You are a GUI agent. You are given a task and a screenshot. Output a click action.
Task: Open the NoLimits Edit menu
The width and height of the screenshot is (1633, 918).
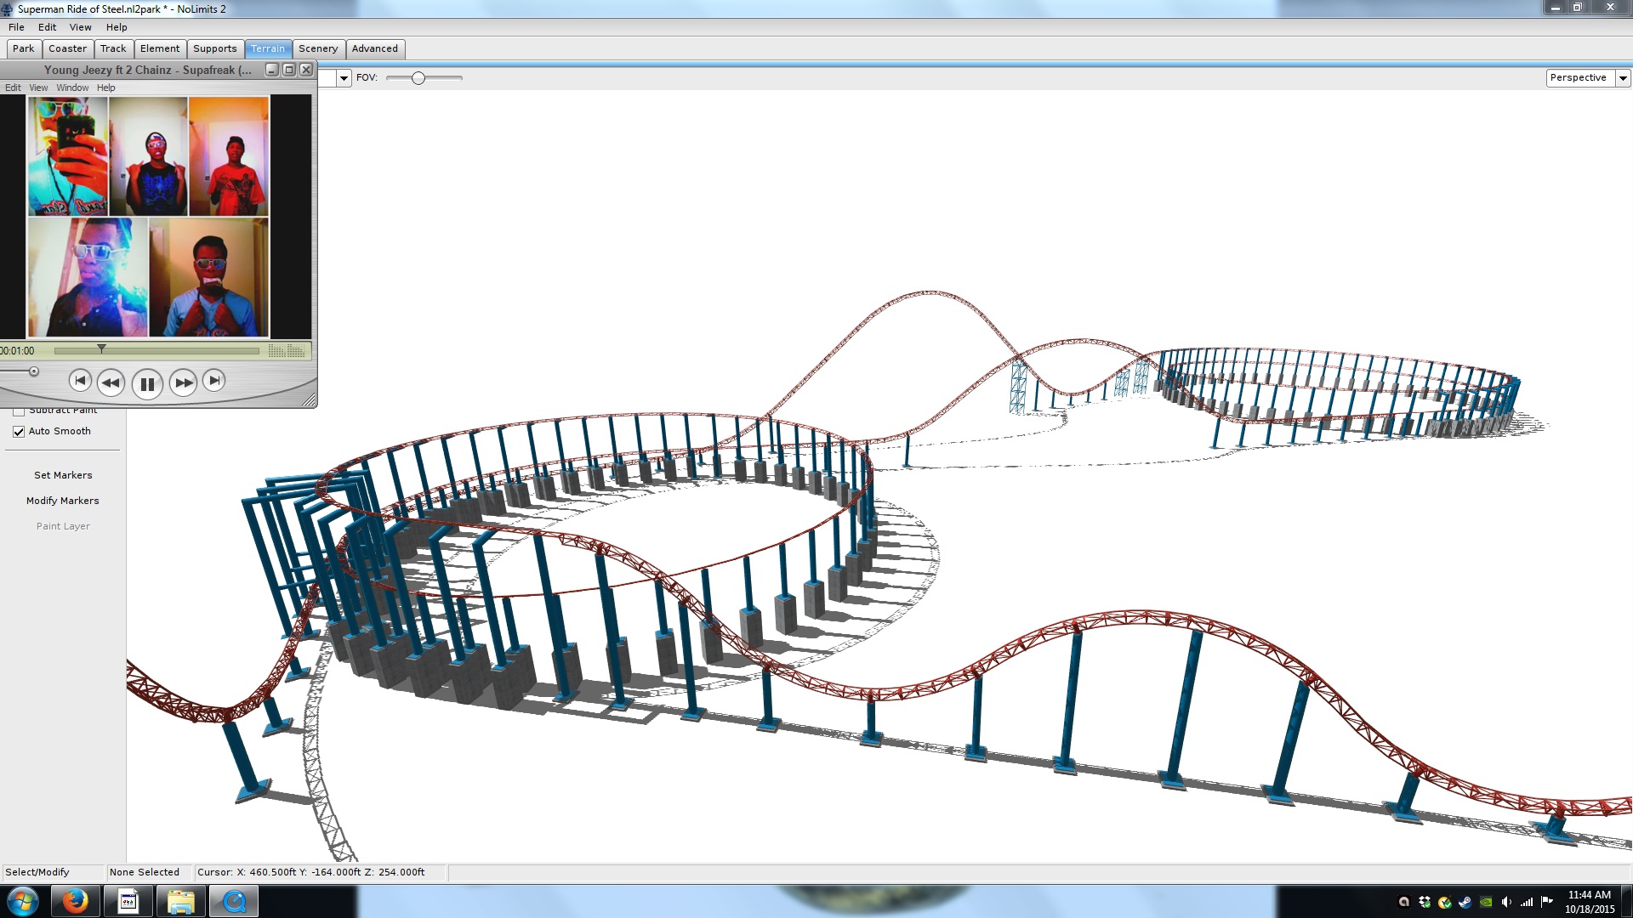tap(47, 27)
